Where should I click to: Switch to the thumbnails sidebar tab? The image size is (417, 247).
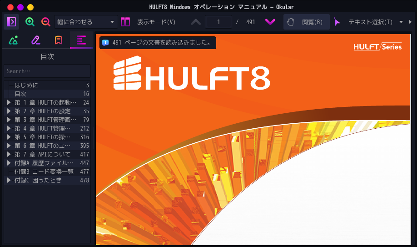[x=13, y=40]
